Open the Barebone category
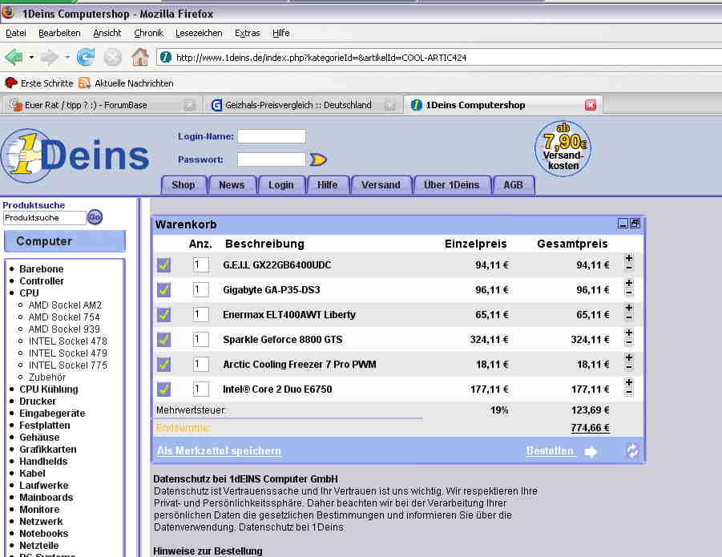 point(42,268)
